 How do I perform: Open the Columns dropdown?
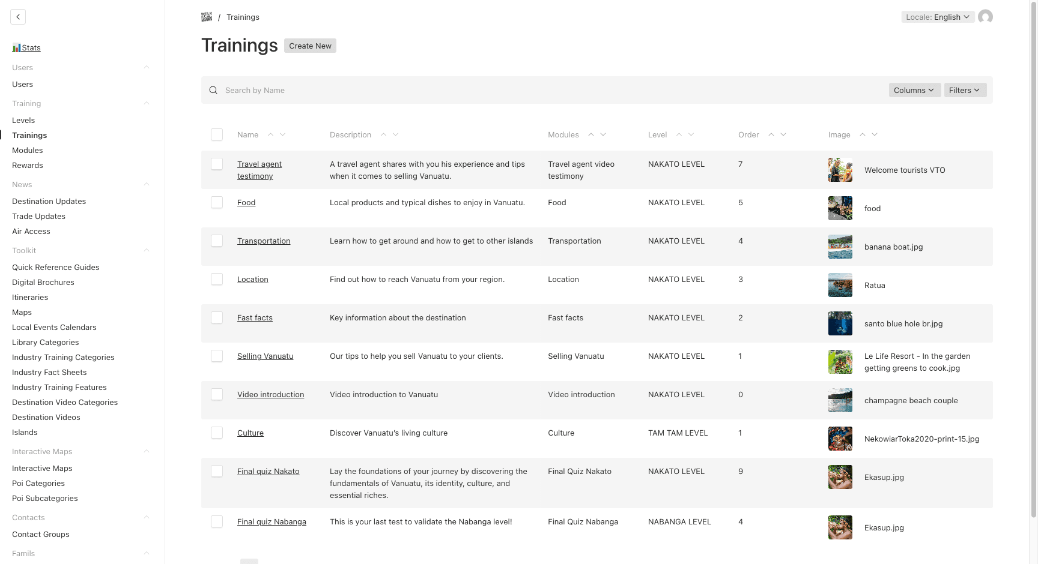[914, 90]
